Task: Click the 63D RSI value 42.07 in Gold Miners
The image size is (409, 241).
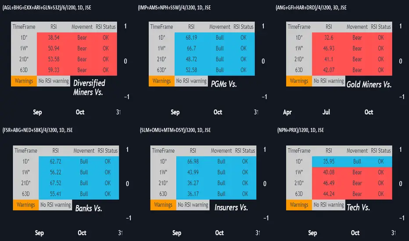Action: pyautogui.click(x=329, y=70)
